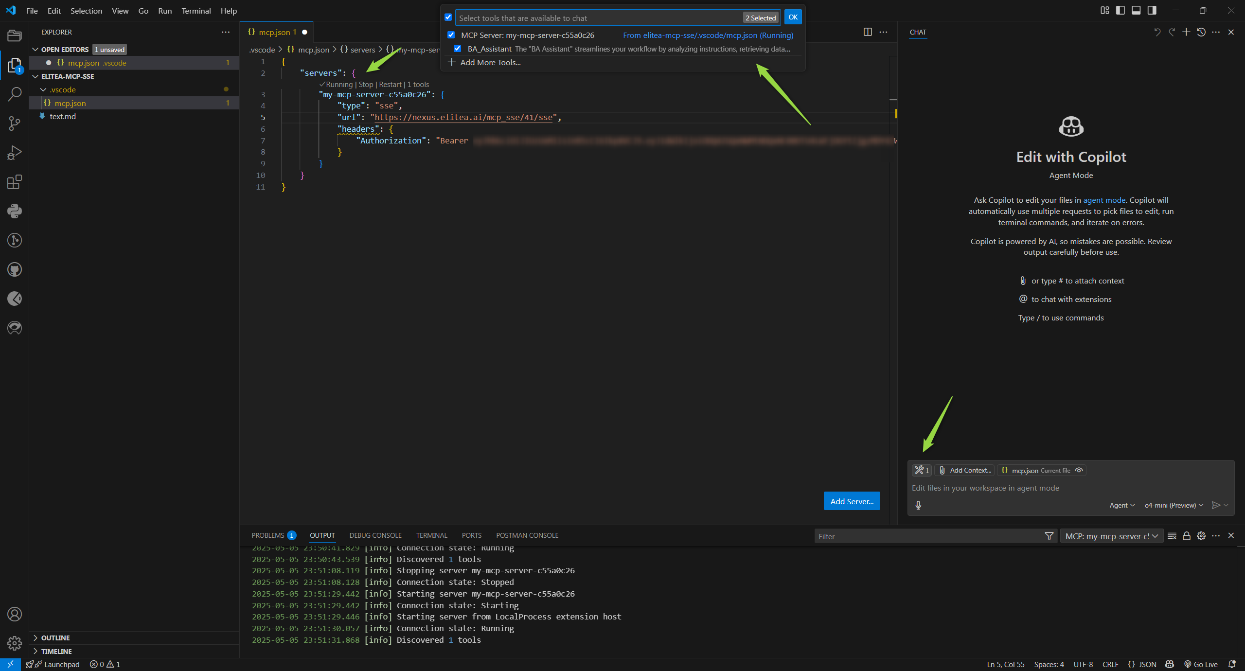
Task: Open Source Control view icon
Action: [x=15, y=124]
